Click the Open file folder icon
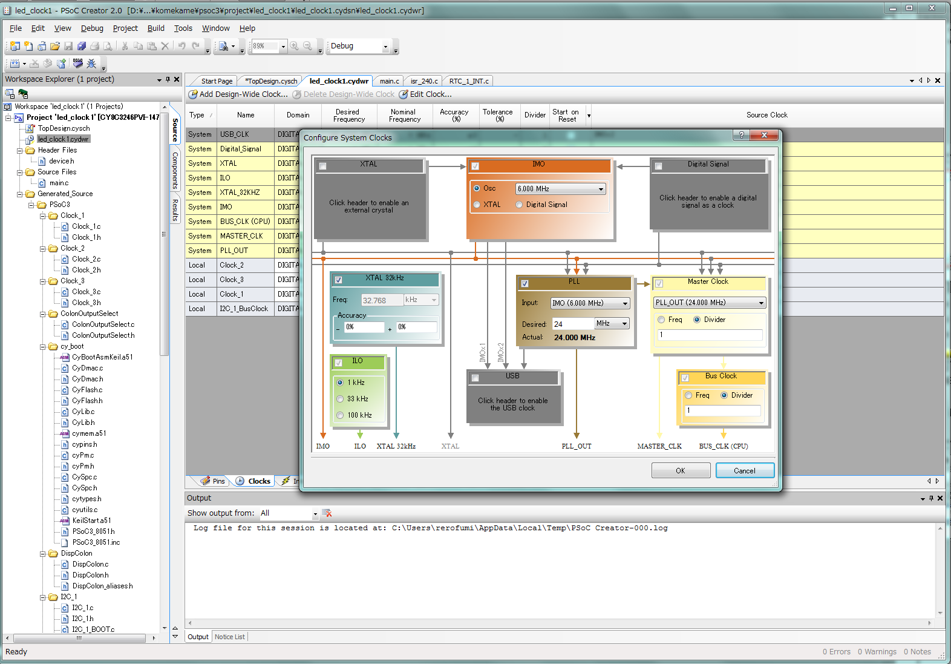The image size is (951, 664). pyautogui.click(x=55, y=46)
